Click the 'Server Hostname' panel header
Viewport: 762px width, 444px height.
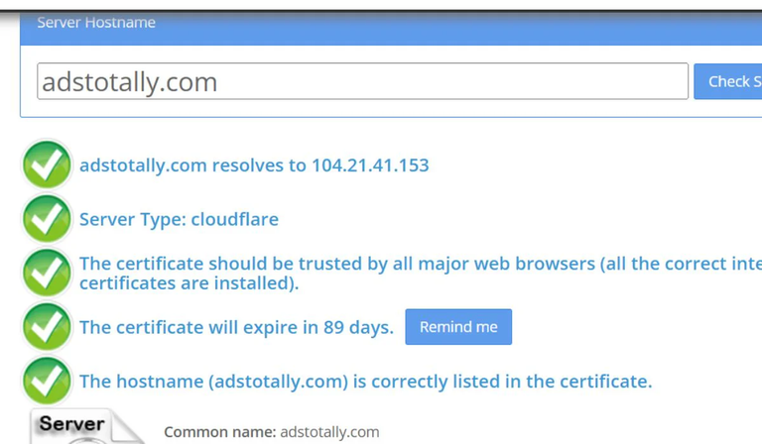pos(391,28)
